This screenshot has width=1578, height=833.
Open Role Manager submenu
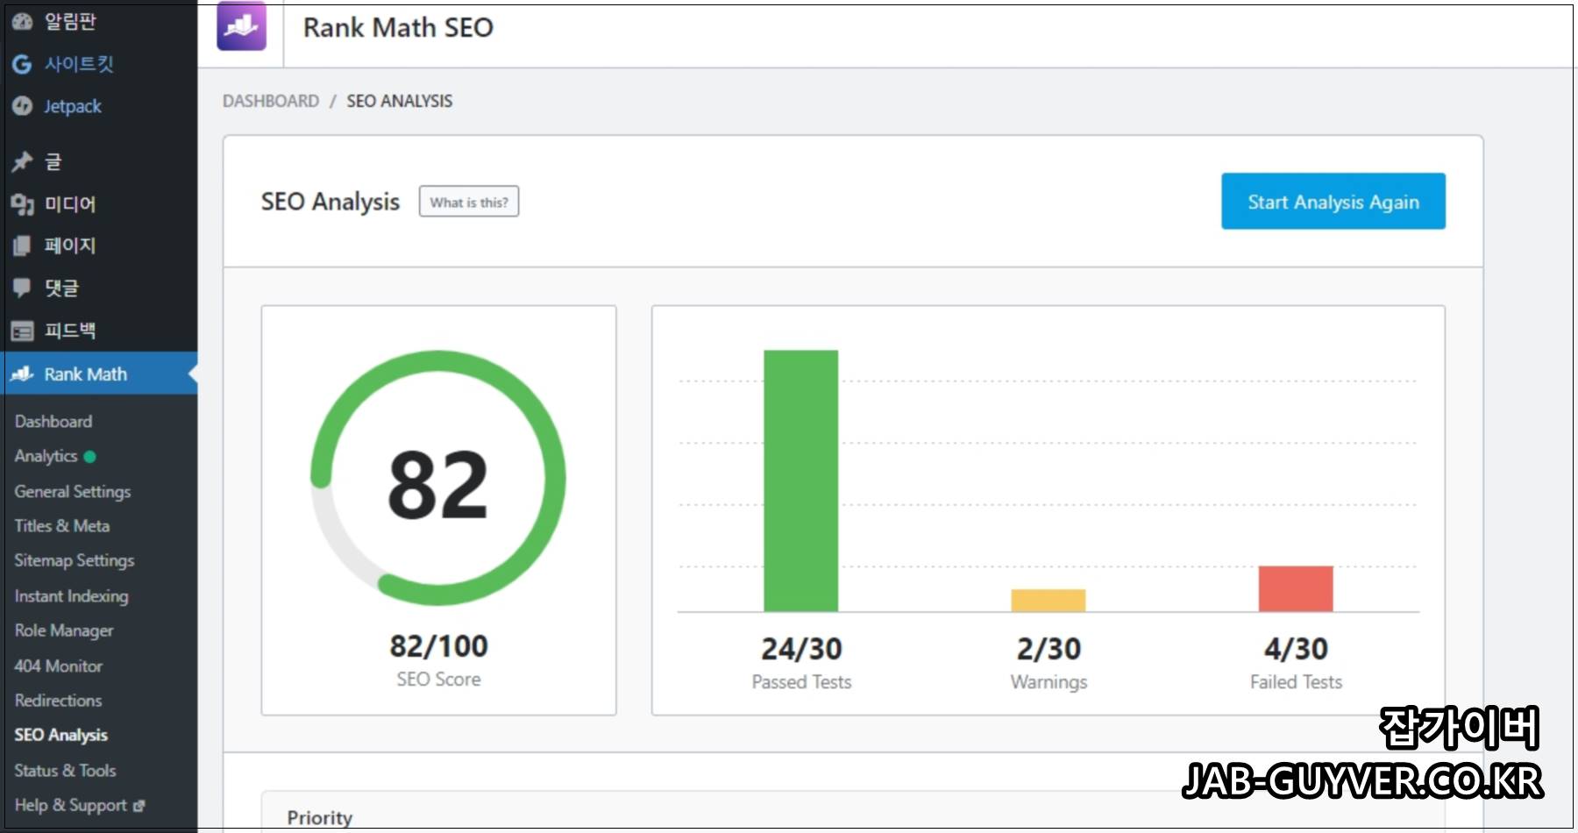64,630
